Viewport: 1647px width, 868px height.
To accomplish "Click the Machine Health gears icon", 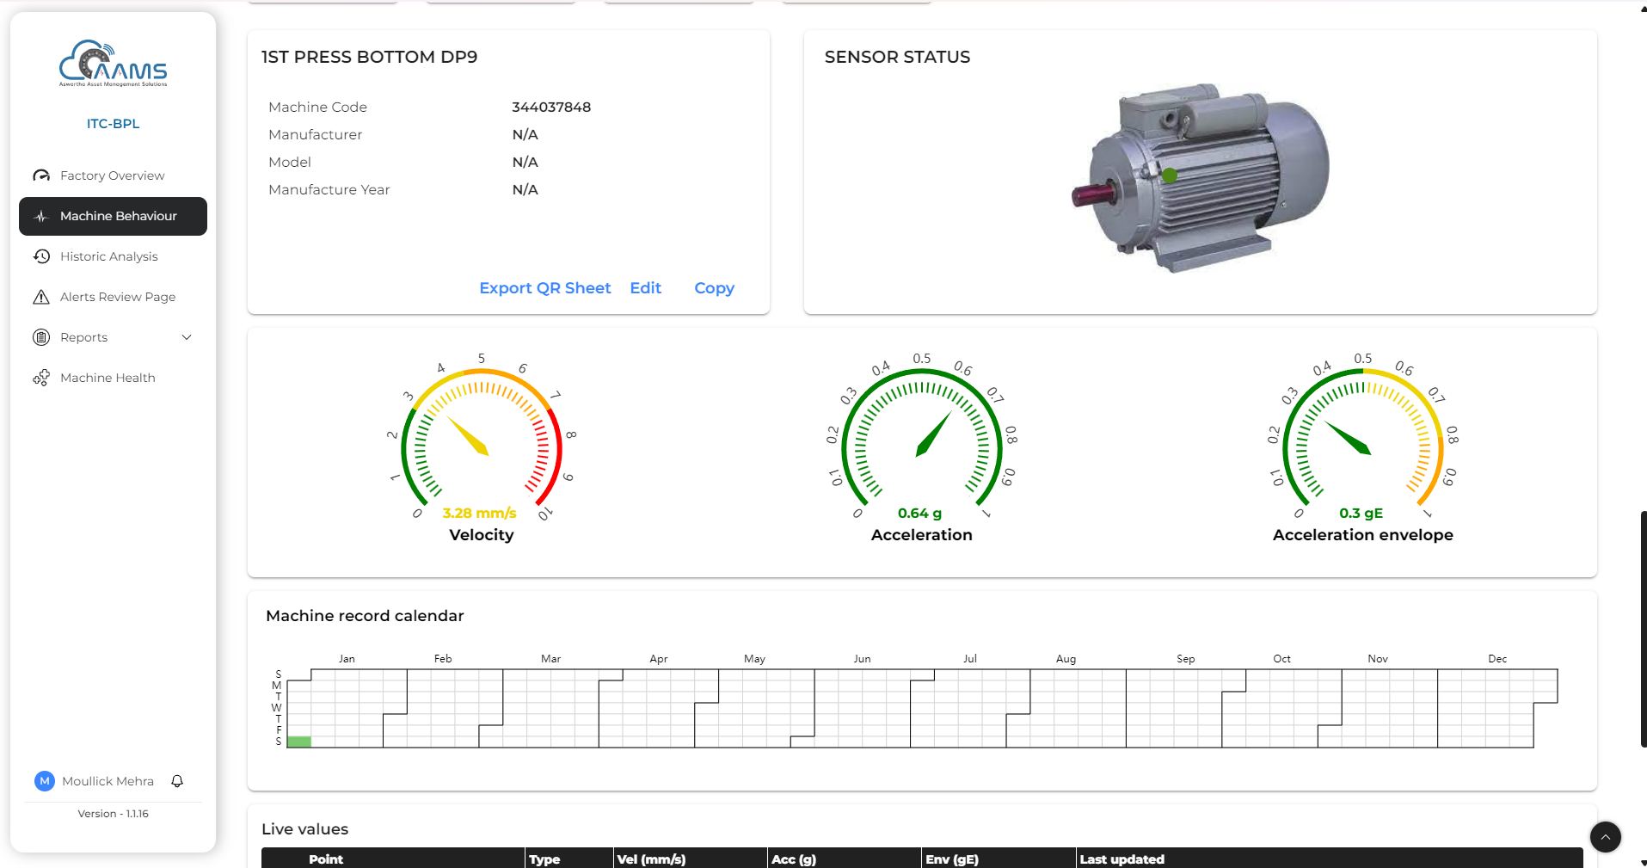I will (x=41, y=378).
